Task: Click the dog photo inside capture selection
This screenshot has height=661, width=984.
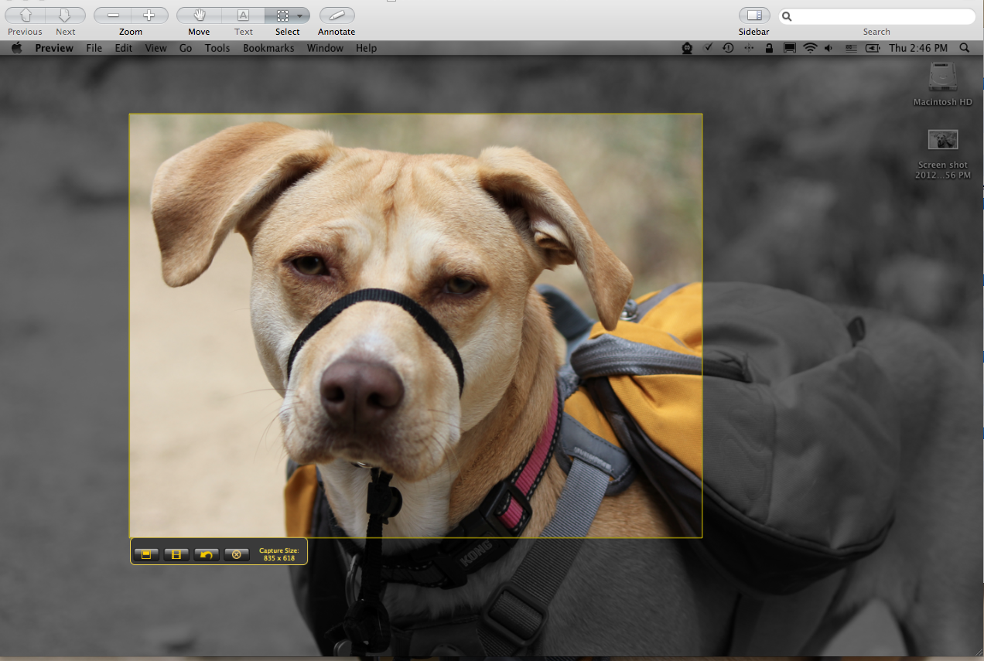Action: point(415,325)
